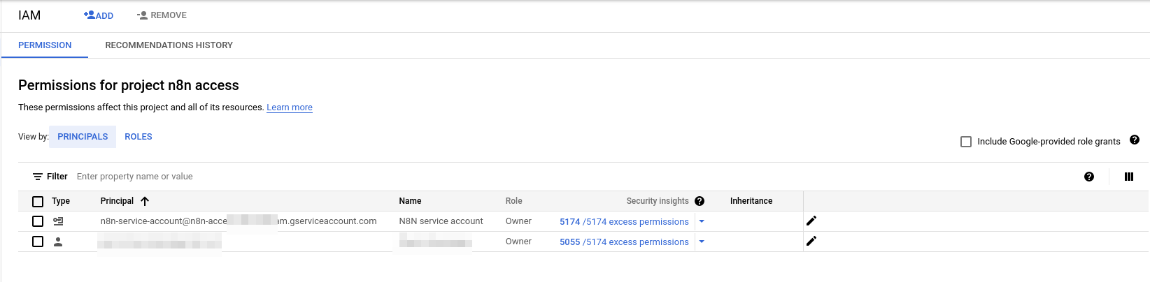Click the edit pencil for n8n-service-account

[x=811, y=221]
